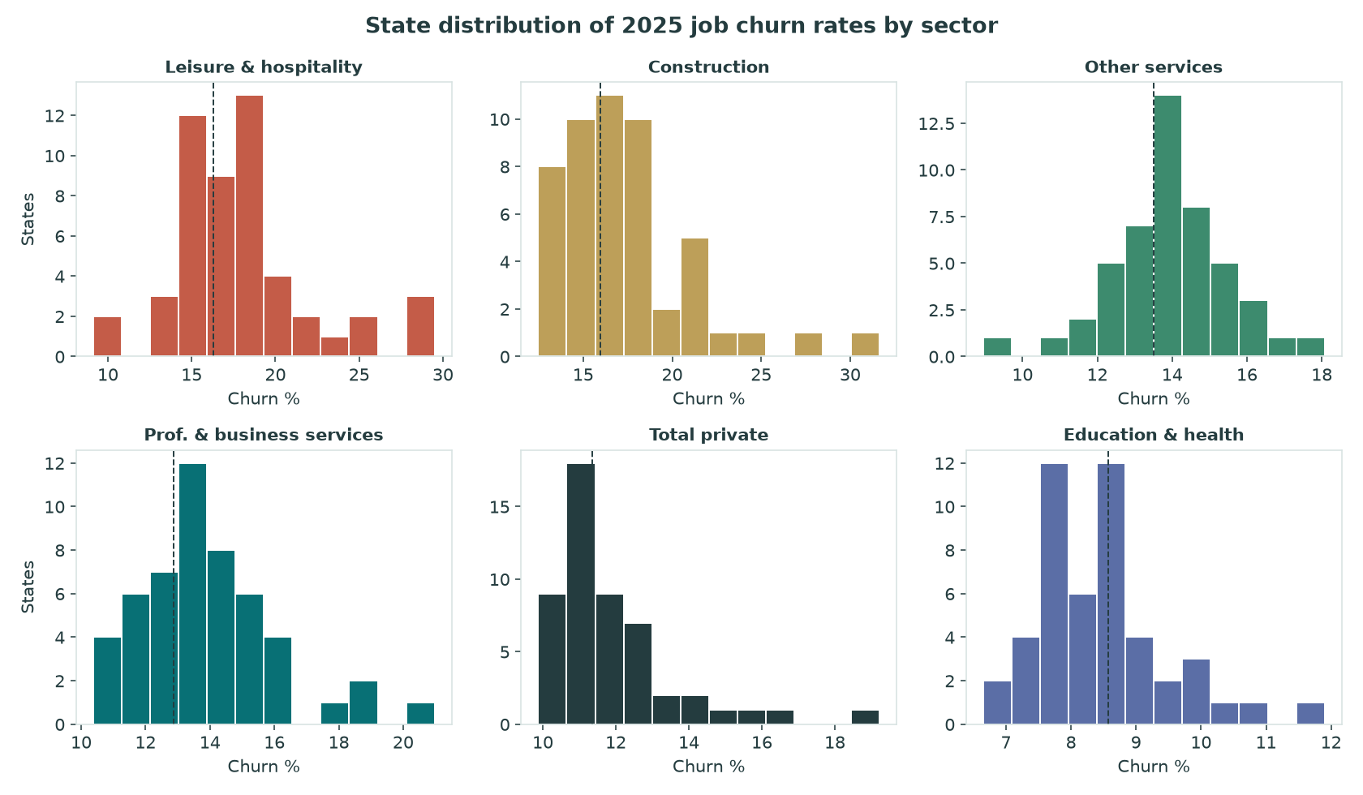
Task: Select the 'Total private' subplot title
Action: click(x=708, y=435)
